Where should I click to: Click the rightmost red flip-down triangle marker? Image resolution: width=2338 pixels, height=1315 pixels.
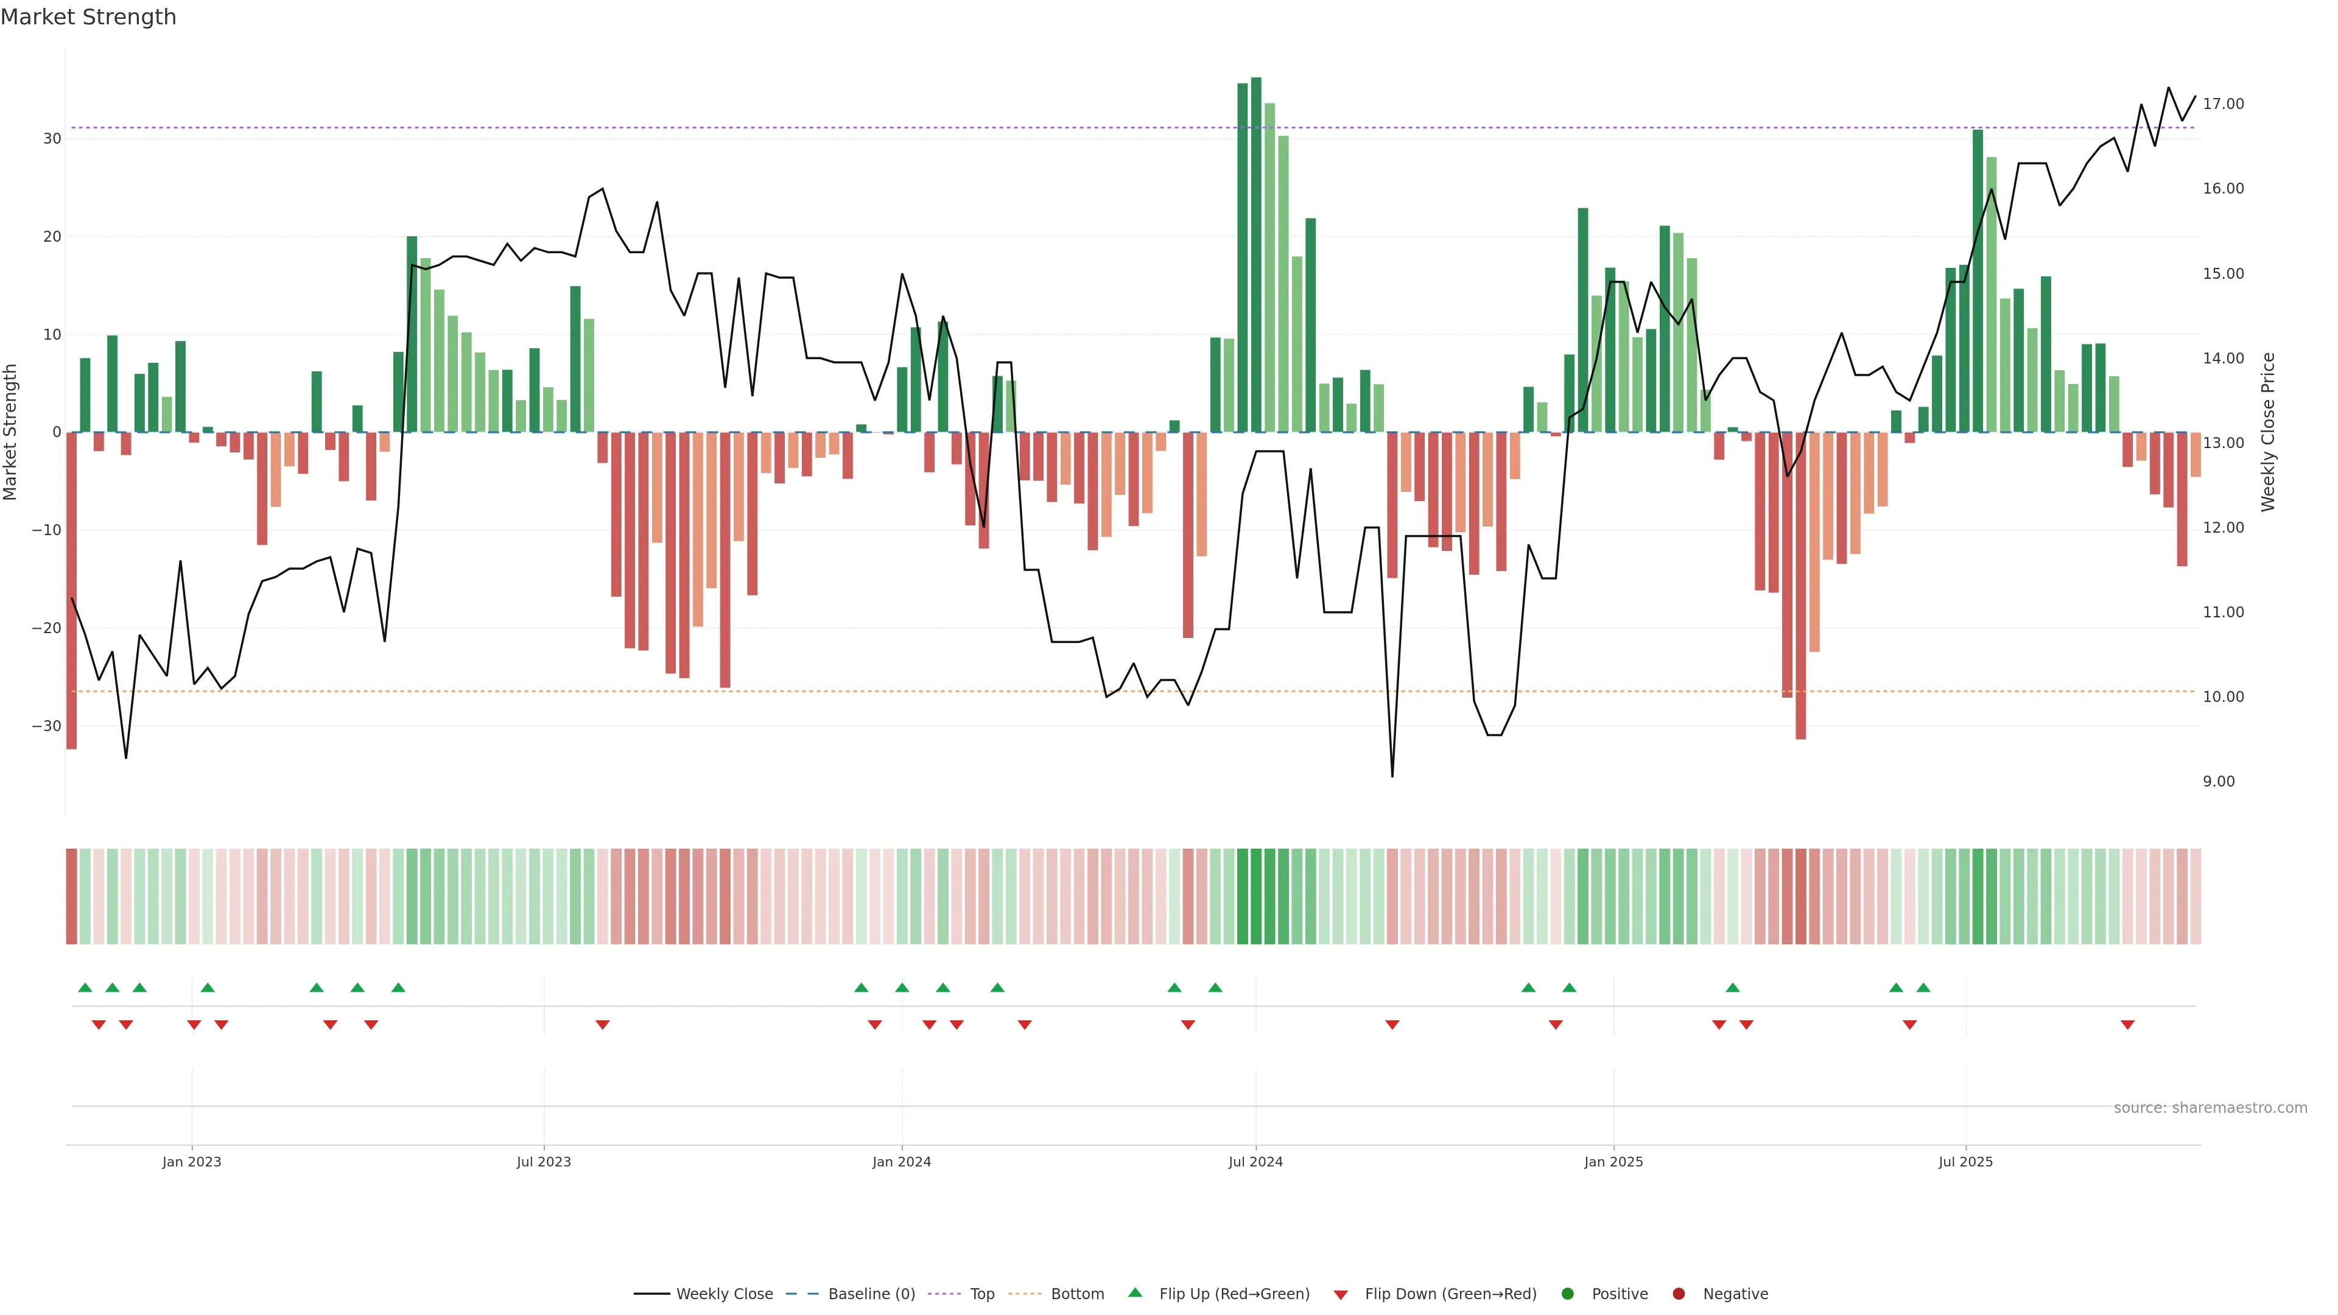2127,1025
